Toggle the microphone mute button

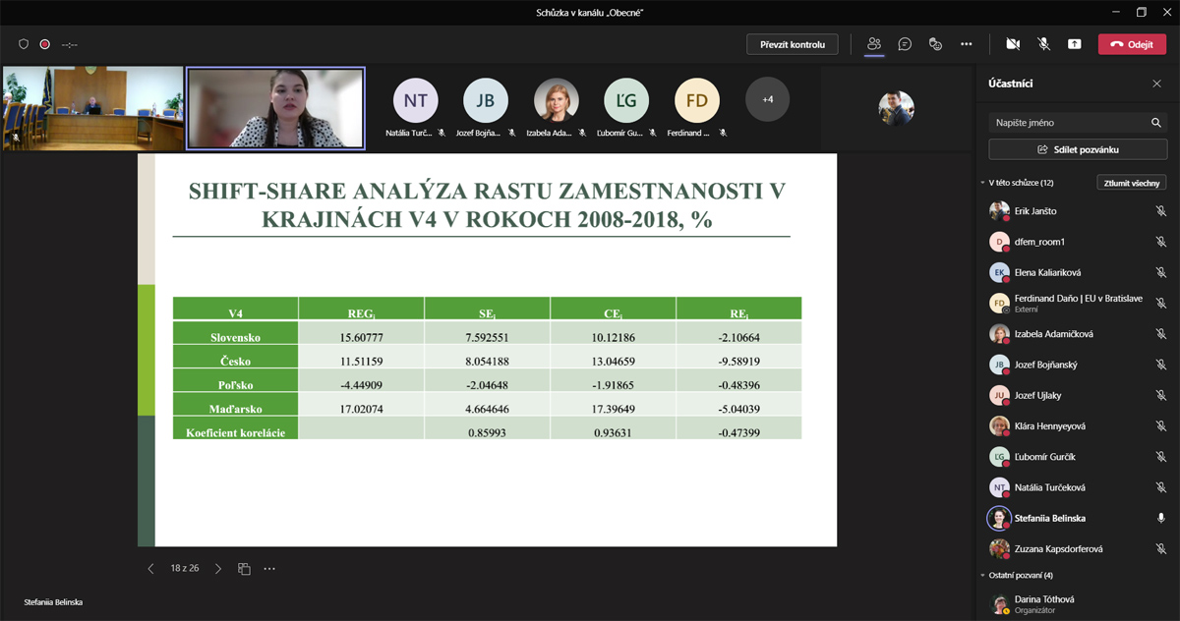coord(1043,44)
